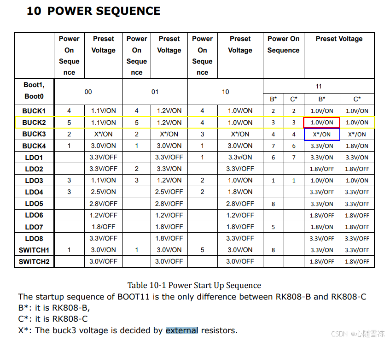Click sequence number "7" in BUCK4 row

(273, 146)
